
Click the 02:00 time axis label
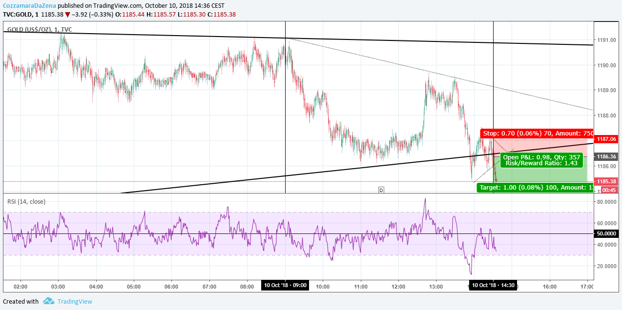21,287
